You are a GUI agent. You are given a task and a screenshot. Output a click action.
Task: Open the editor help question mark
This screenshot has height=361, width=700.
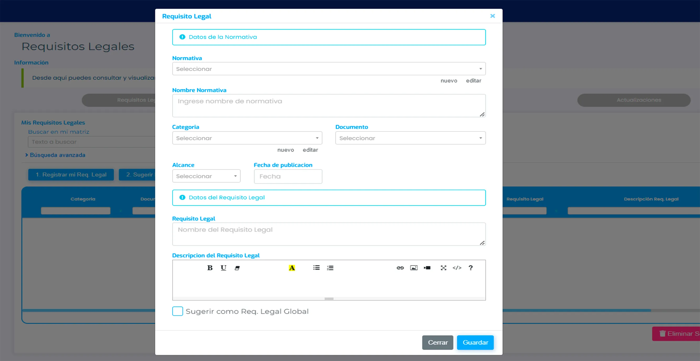[x=471, y=268]
